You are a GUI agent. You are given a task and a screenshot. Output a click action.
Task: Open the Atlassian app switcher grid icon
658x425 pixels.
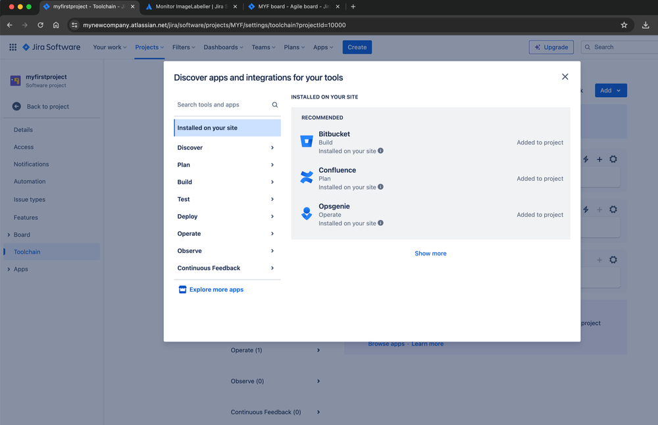click(13, 47)
